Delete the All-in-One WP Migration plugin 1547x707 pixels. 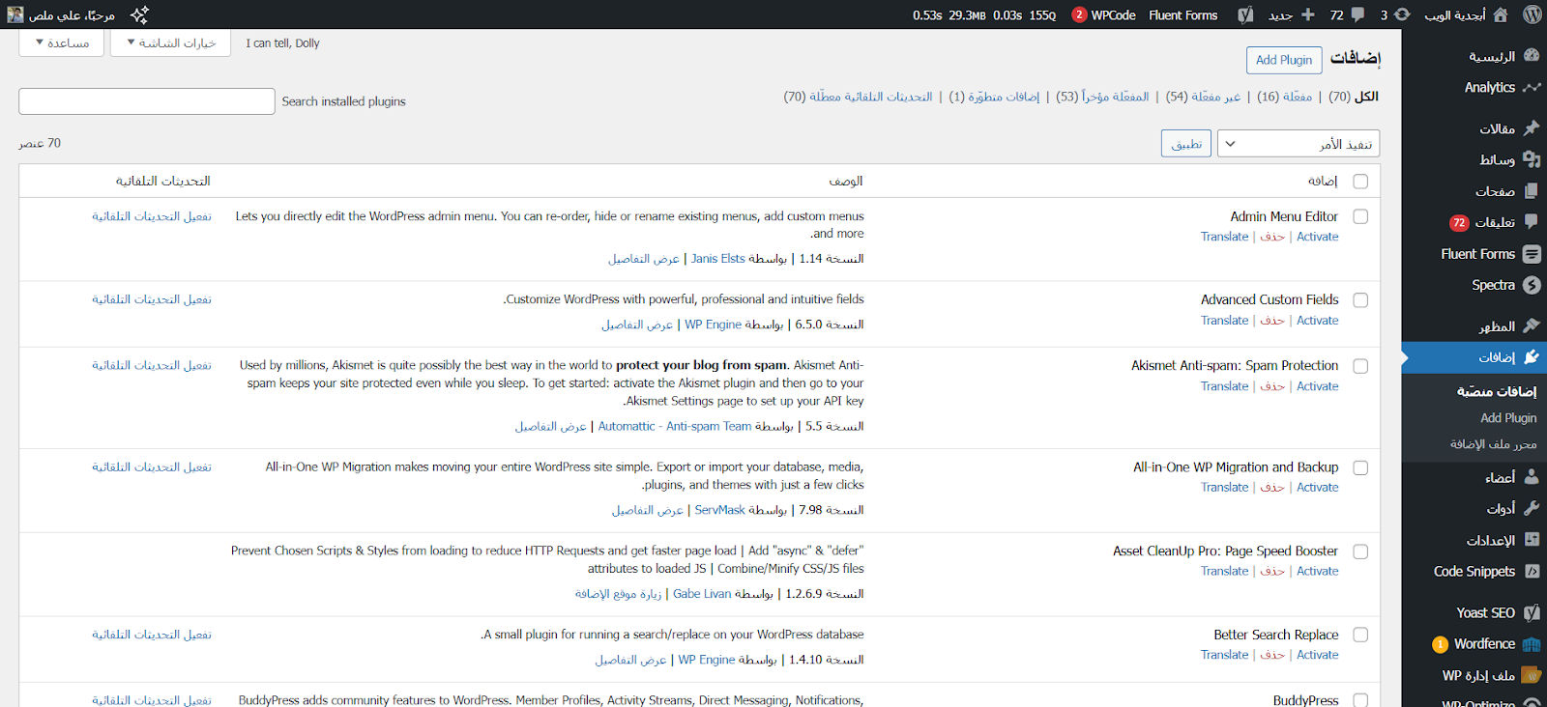[x=1272, y=488]
